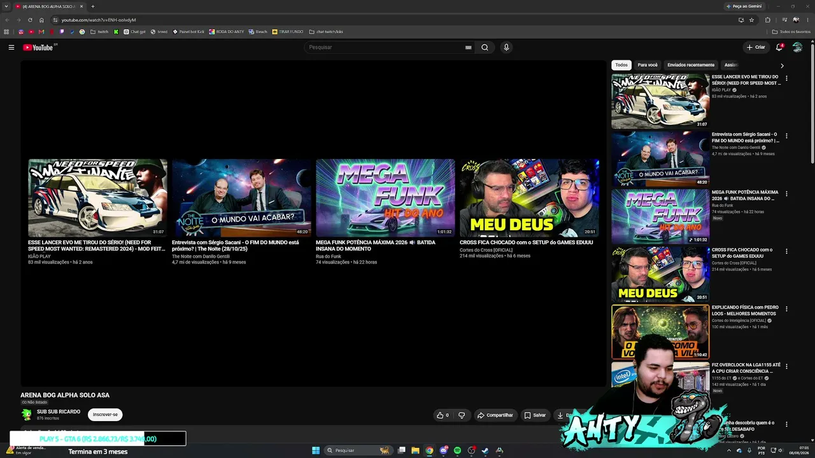Open Spotify from the taskbar
Image resolution: width=815 pixels, height=458 pixels.
click(457, 450)
